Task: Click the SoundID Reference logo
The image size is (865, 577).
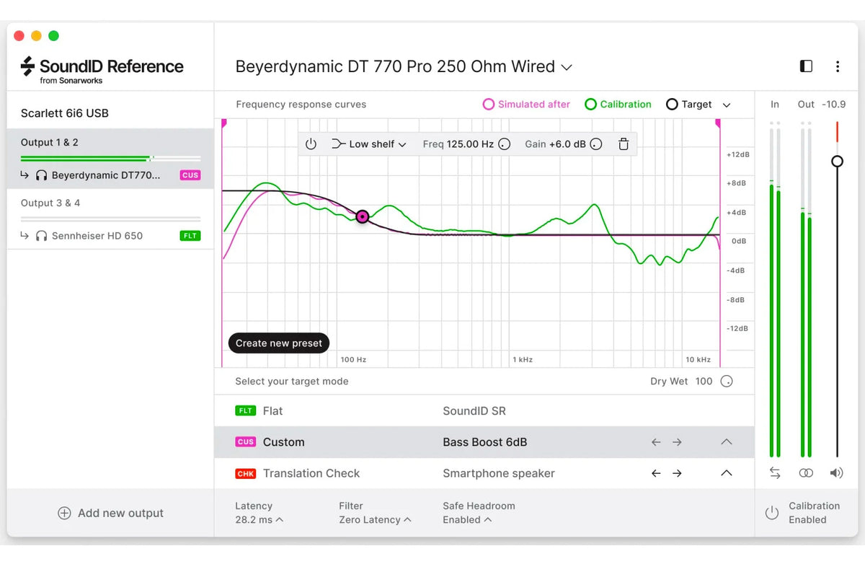Action: [x=102, y=70]
